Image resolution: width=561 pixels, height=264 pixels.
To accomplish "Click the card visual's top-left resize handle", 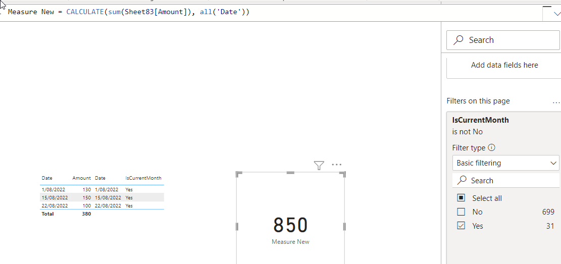I will (239, 174).
